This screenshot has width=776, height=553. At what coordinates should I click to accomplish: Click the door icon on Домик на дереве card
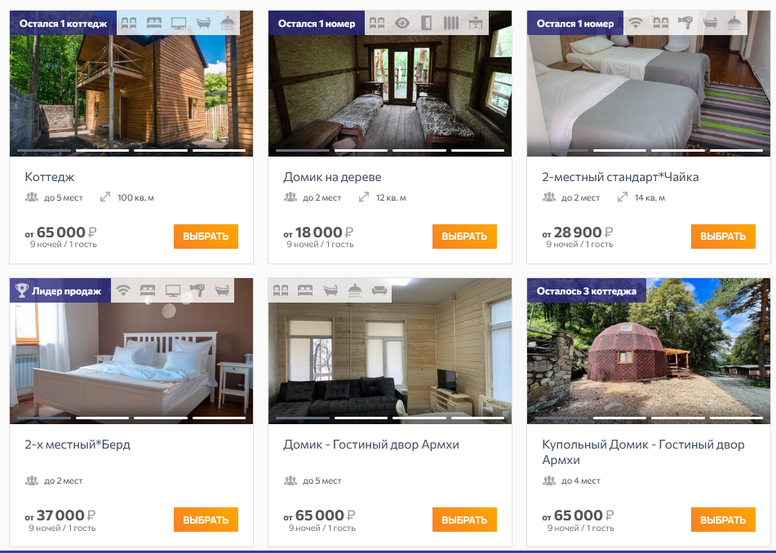tap(426, 23)
